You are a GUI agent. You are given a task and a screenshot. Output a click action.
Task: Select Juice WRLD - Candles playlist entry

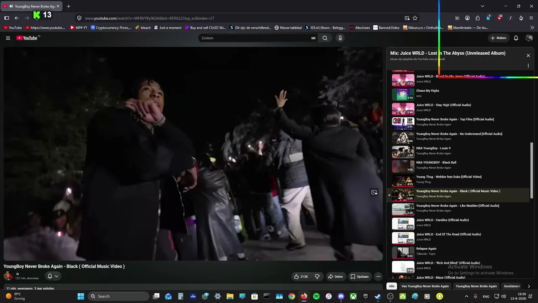[458, 223]
